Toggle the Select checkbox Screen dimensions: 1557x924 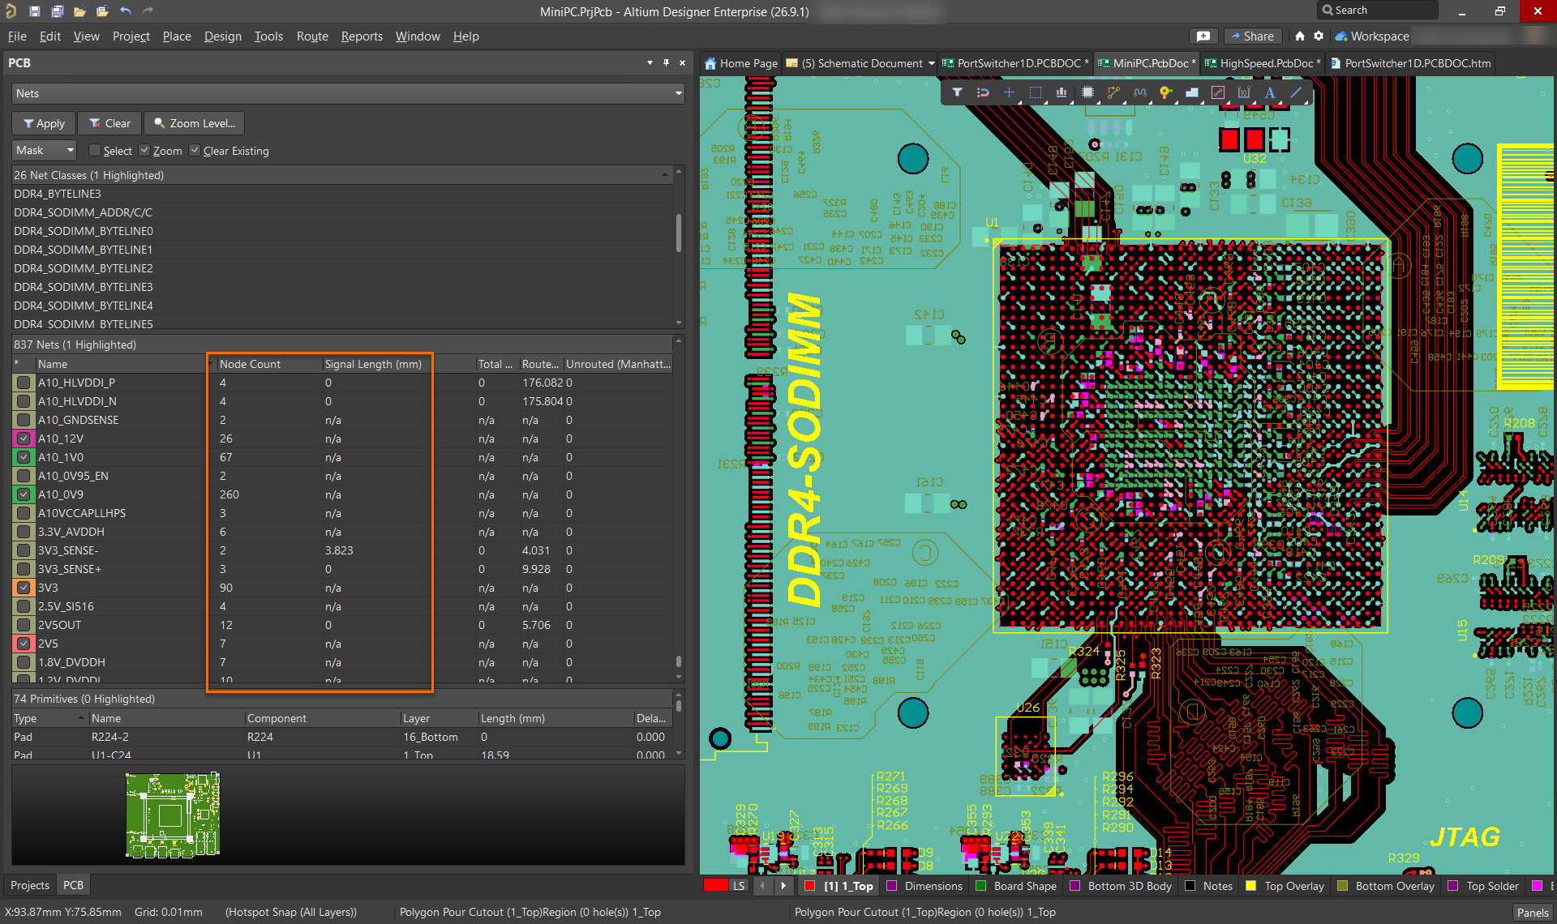95,150
